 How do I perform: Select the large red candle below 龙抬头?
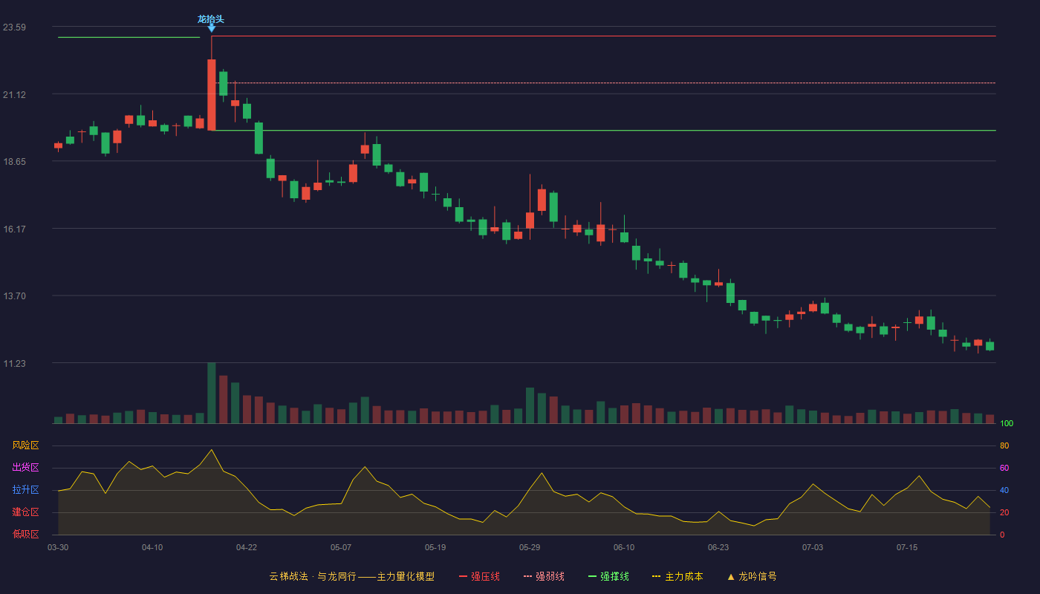[x=212, y=94]
